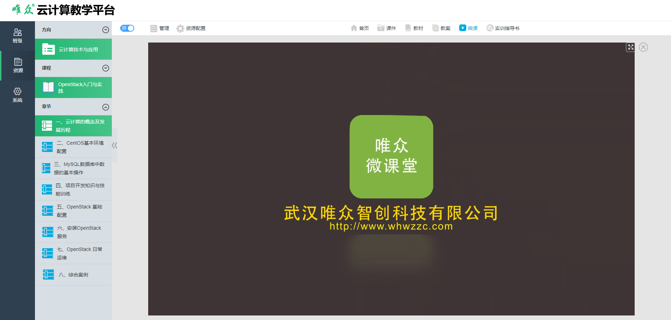
Task: Click the MySQL数据库 chapter icon
Action: [x=46, y=168]
